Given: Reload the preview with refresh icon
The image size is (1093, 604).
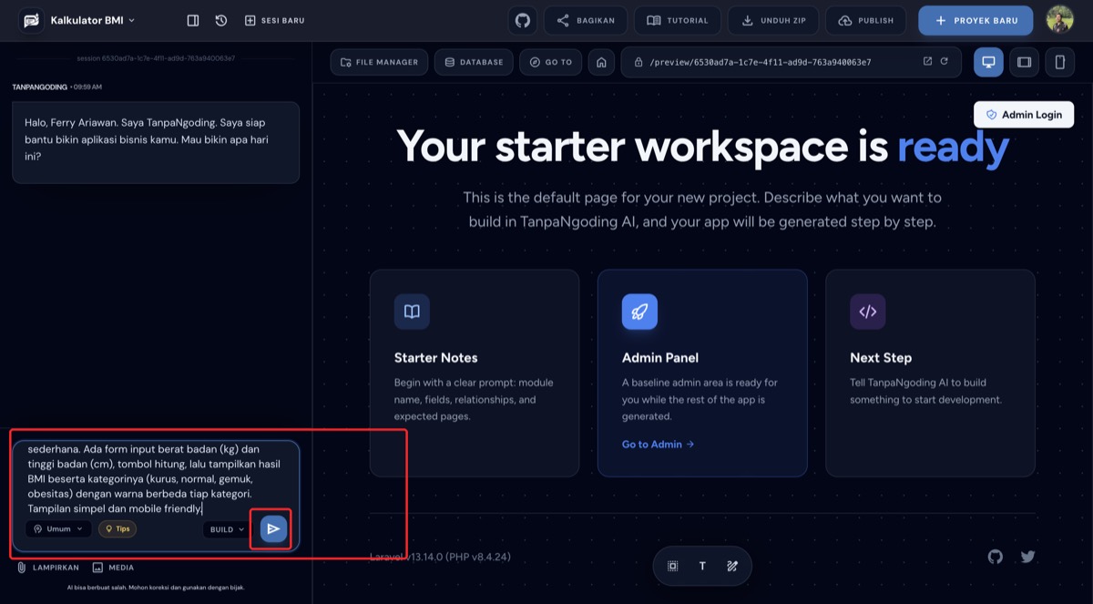Looking at the screenshot, I should 945,62.
